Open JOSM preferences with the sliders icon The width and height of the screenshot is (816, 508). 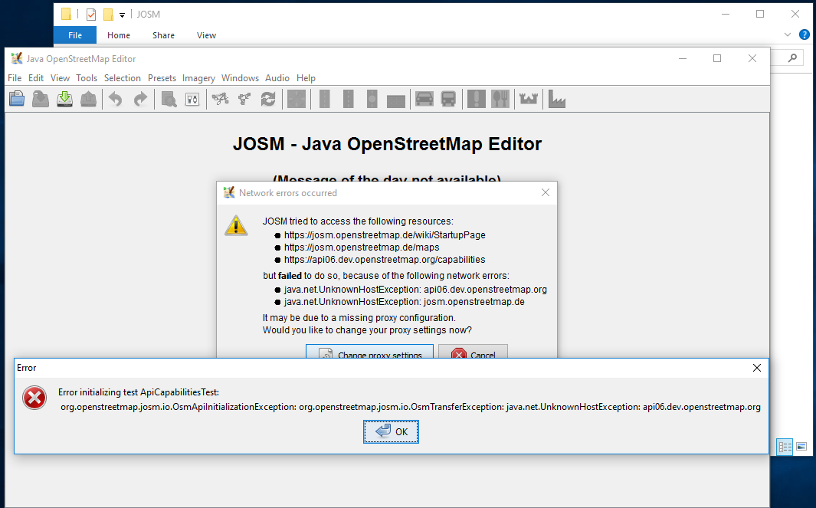(x=192, y=98)
